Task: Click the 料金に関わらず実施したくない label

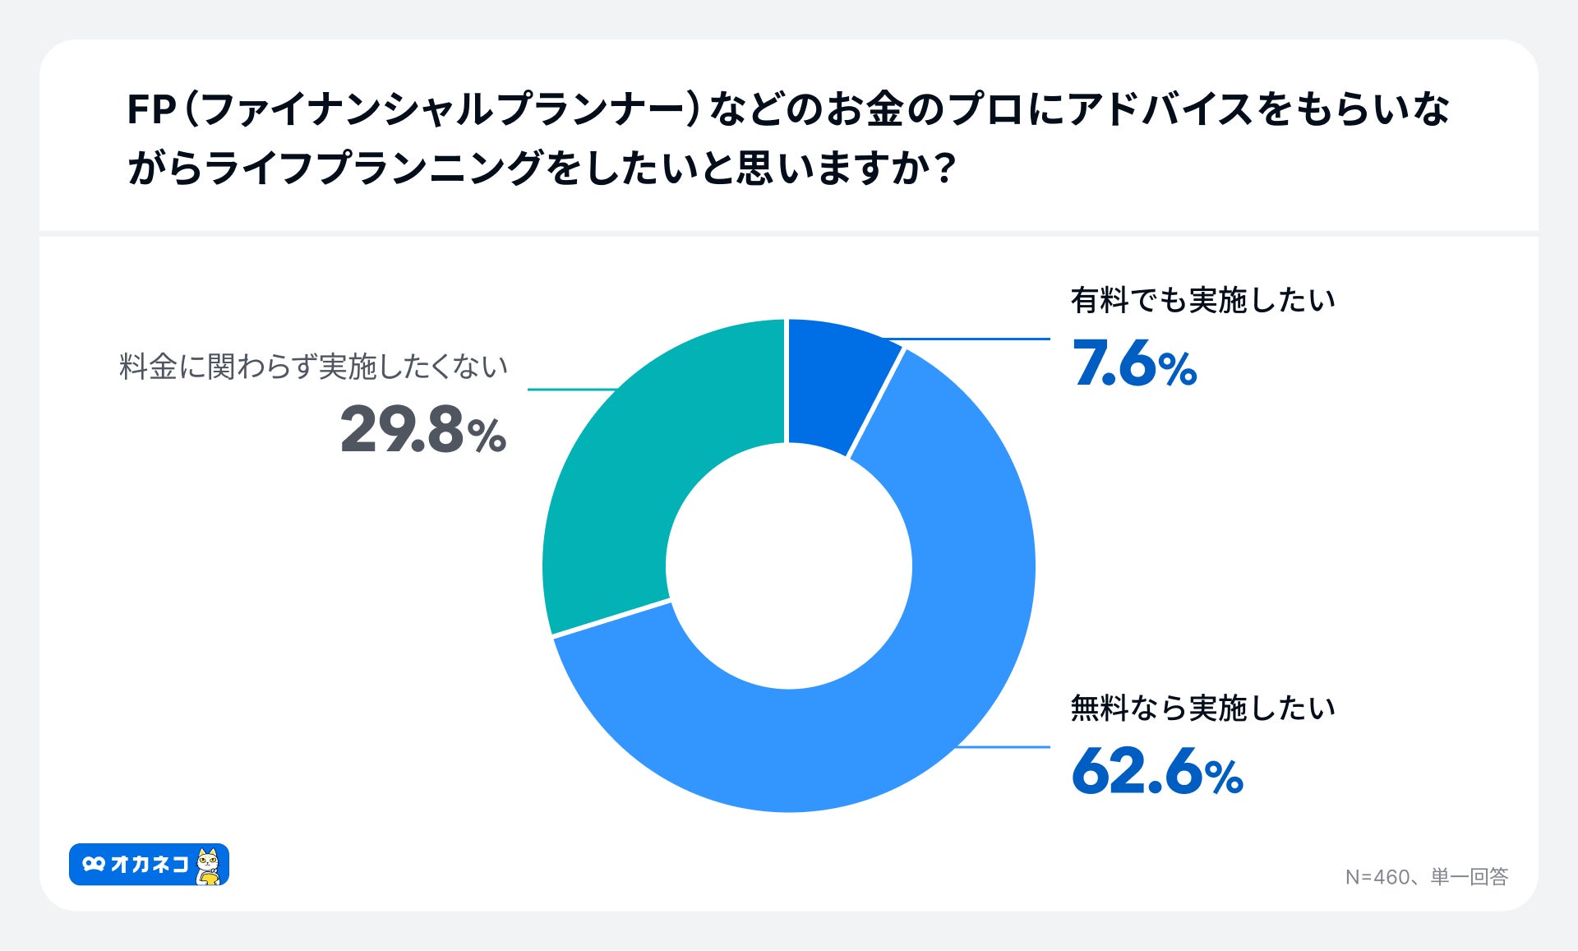Action: (313, 367)
